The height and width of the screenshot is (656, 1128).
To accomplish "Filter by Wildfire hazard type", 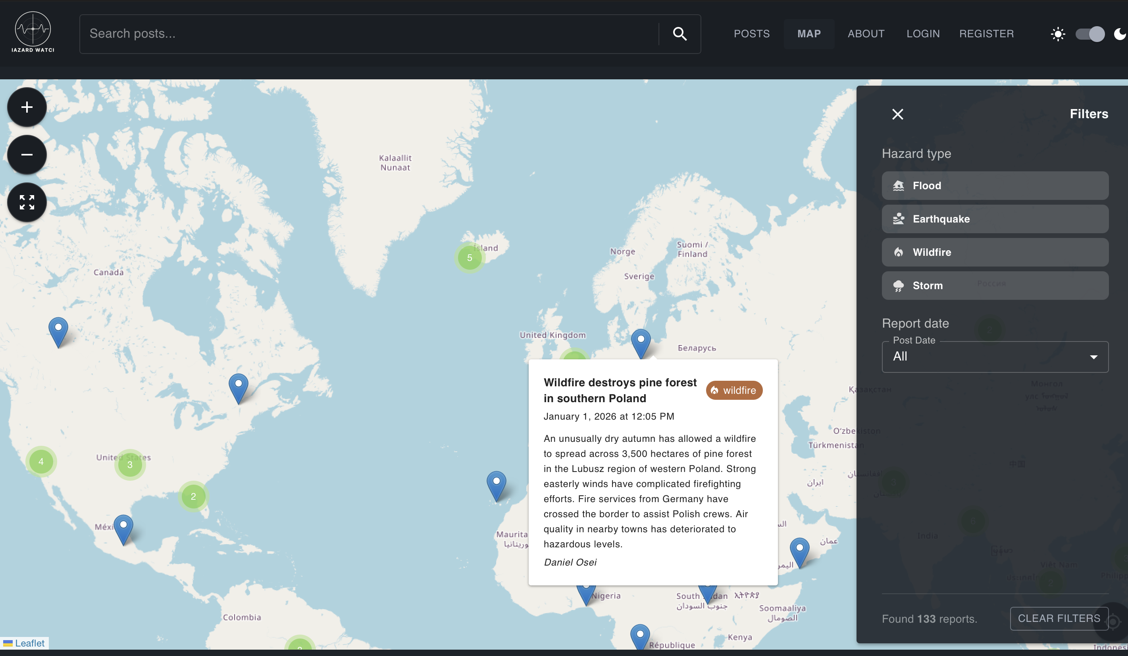I will coord(995,252).
